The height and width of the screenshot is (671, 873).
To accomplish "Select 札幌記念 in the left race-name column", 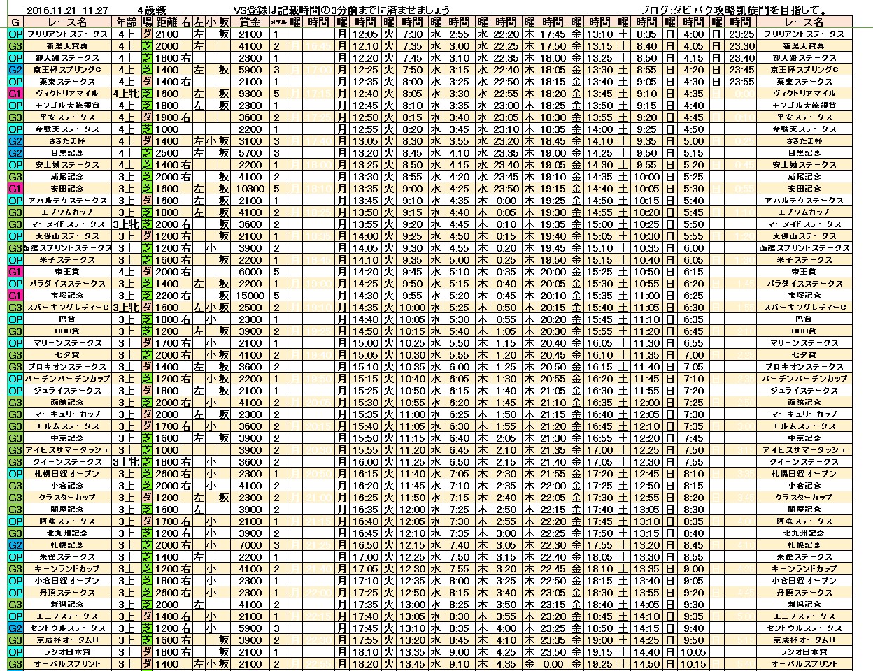I will 67,545.
